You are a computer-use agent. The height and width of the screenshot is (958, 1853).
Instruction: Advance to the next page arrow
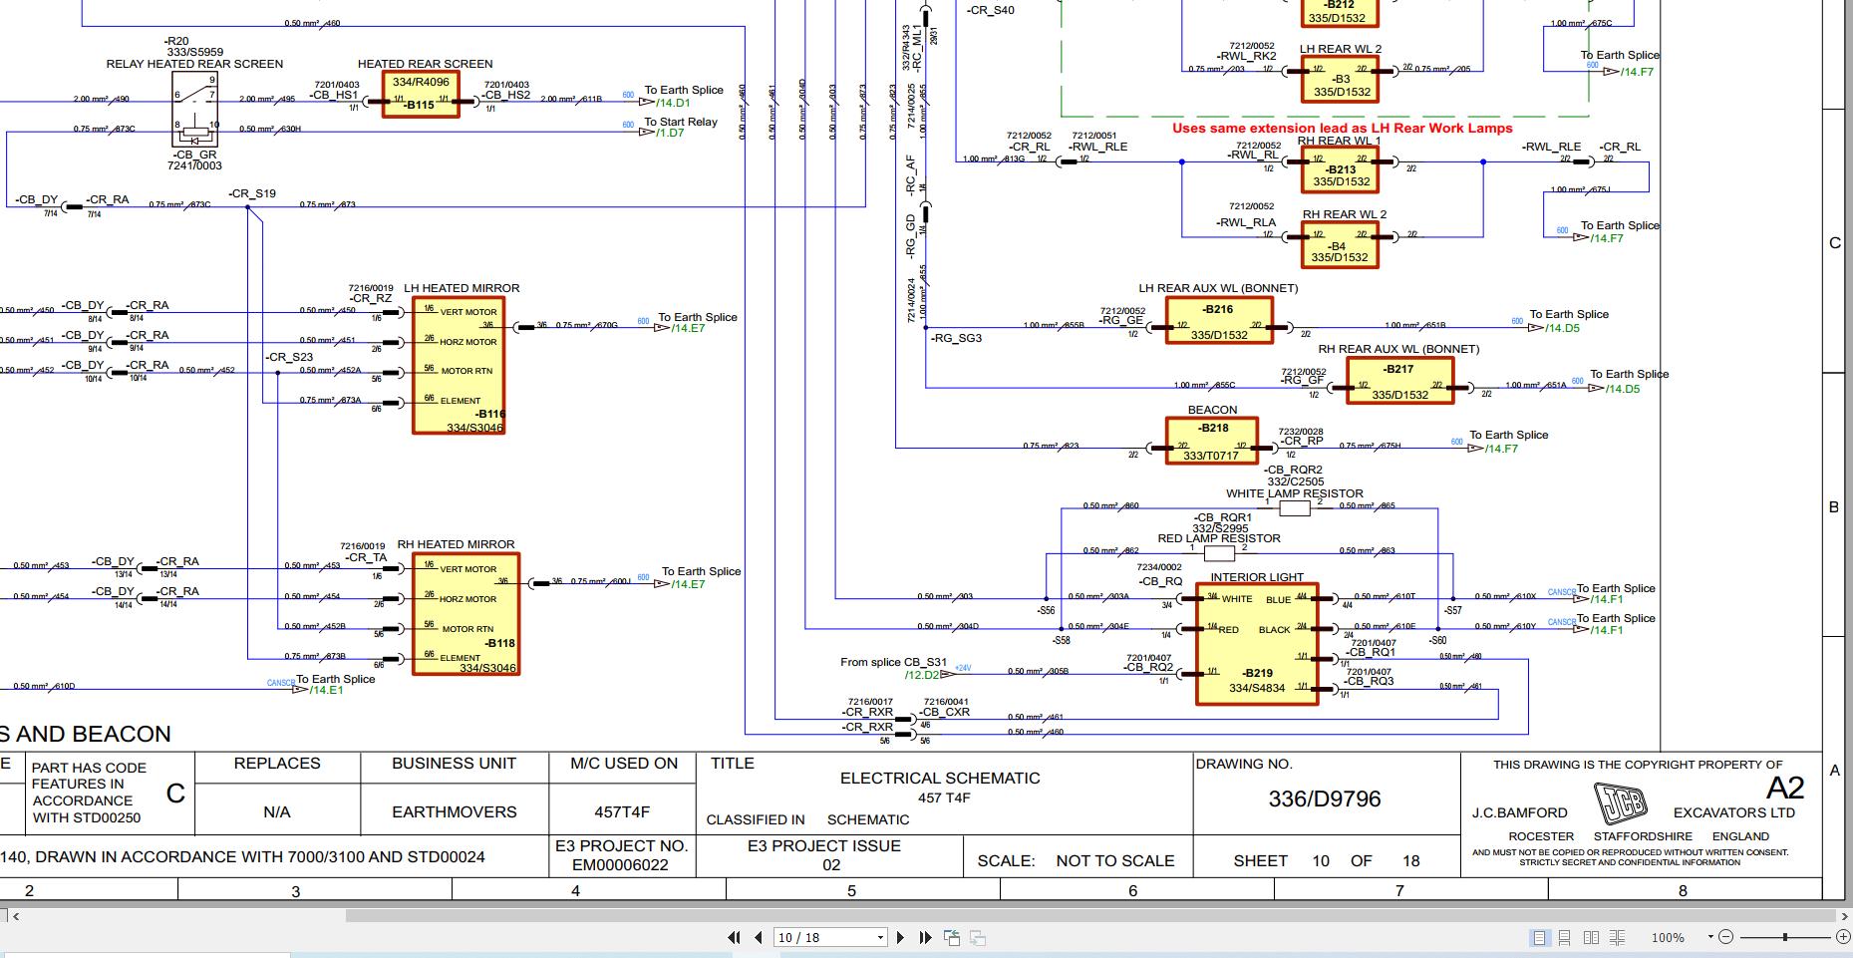900,937
